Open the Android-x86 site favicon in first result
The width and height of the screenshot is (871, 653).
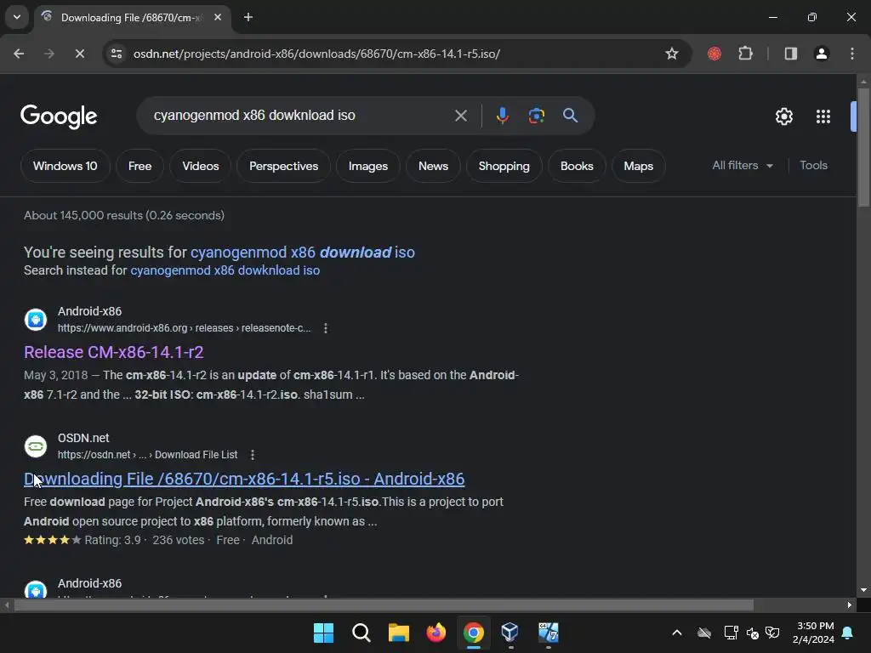[x=36, y=320]
